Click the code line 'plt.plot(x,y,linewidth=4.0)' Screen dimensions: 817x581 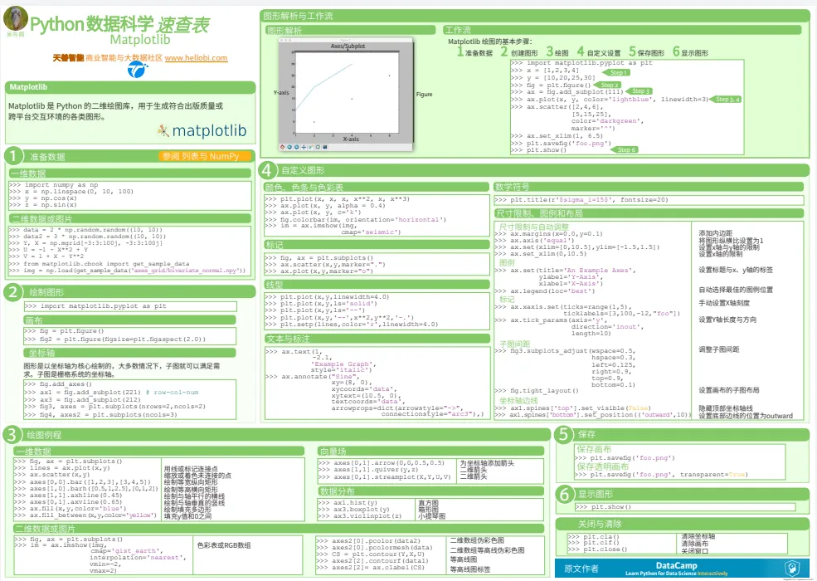point(328,297)
